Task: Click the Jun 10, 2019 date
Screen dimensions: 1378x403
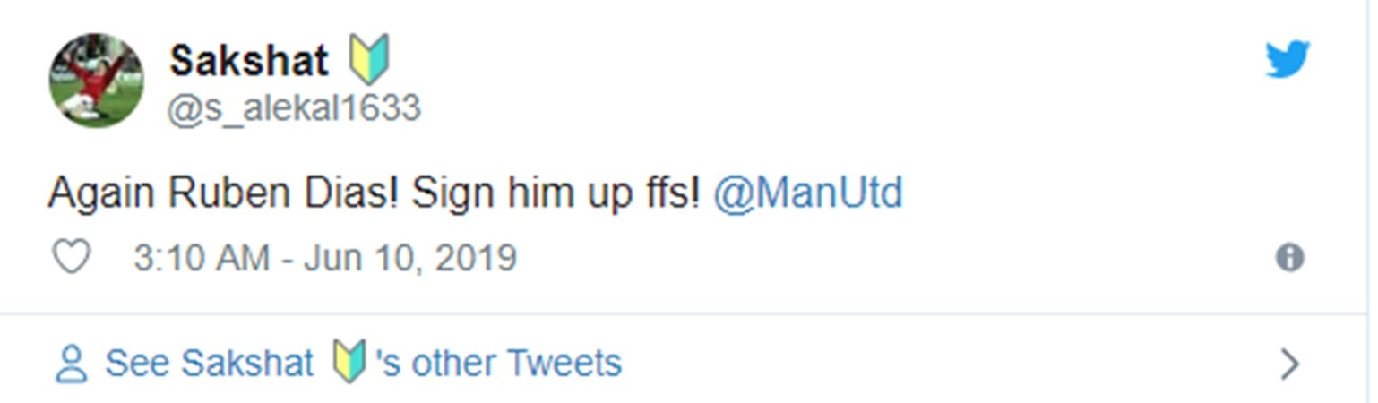Action: point(409,259)
